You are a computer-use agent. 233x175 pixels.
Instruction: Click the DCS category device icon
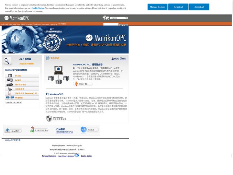[x=10, y=80]
